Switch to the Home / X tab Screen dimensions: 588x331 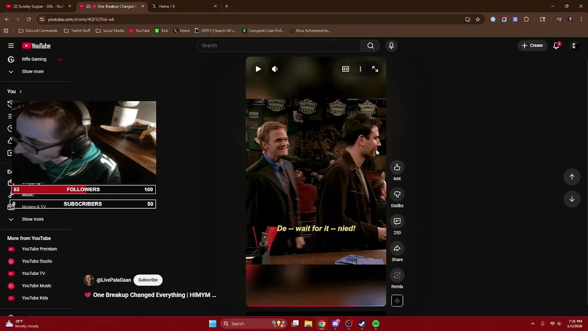[184, 6]
